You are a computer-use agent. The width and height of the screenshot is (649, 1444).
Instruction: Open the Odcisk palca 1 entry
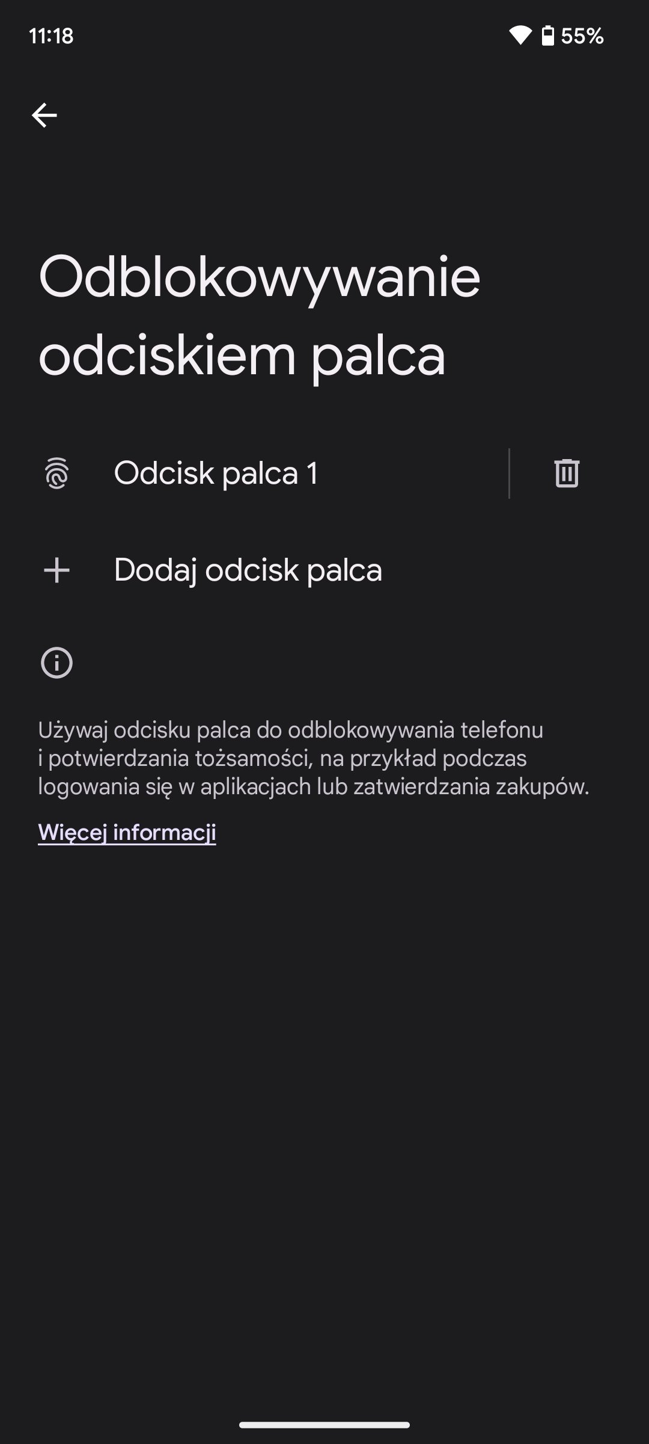216,473
